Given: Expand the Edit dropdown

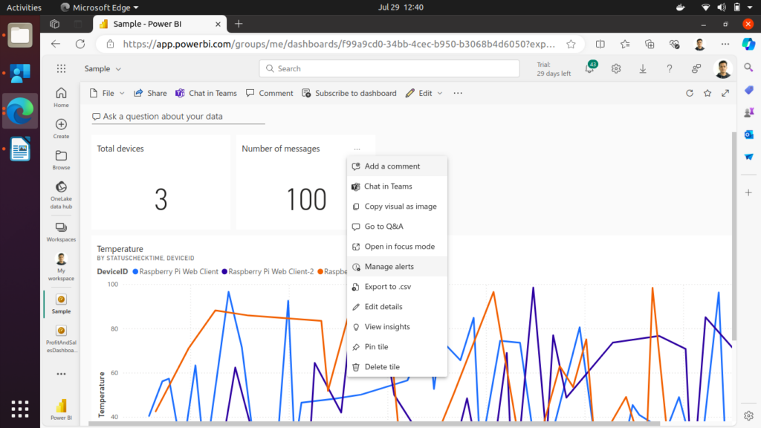Looking at the screenshot, I should (x=424, y=94).
